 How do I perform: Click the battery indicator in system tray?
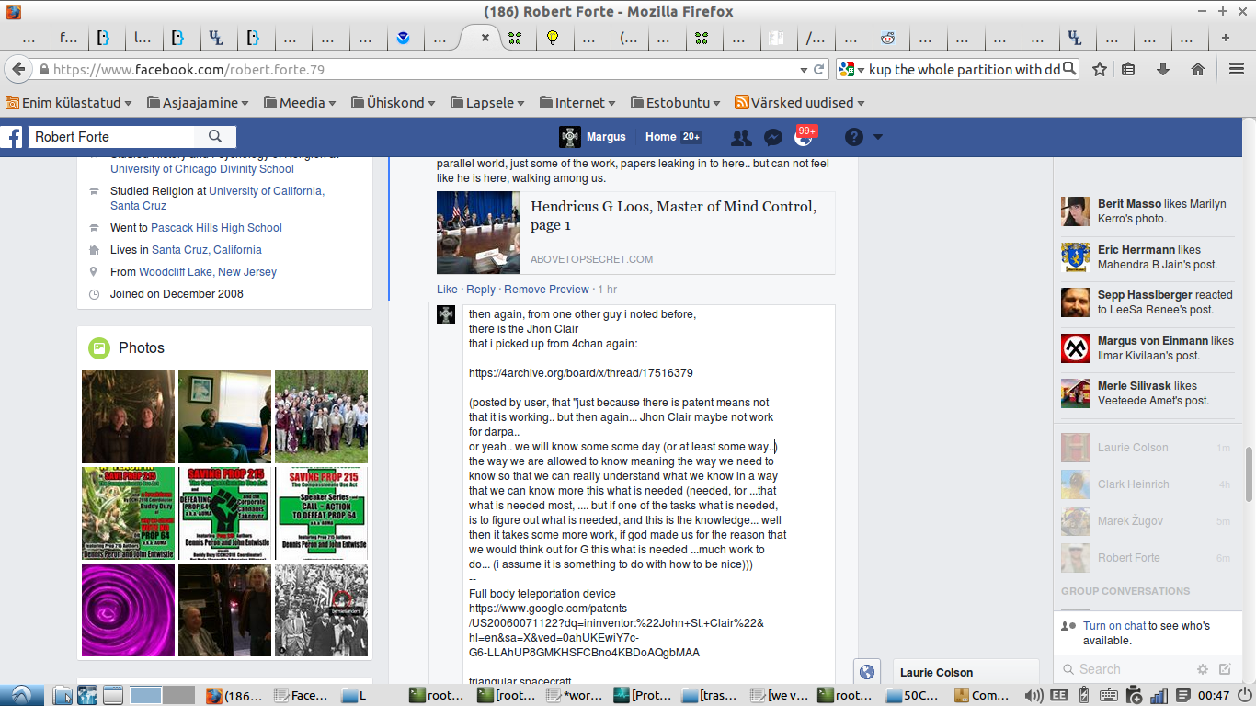tap(1084, 696)
